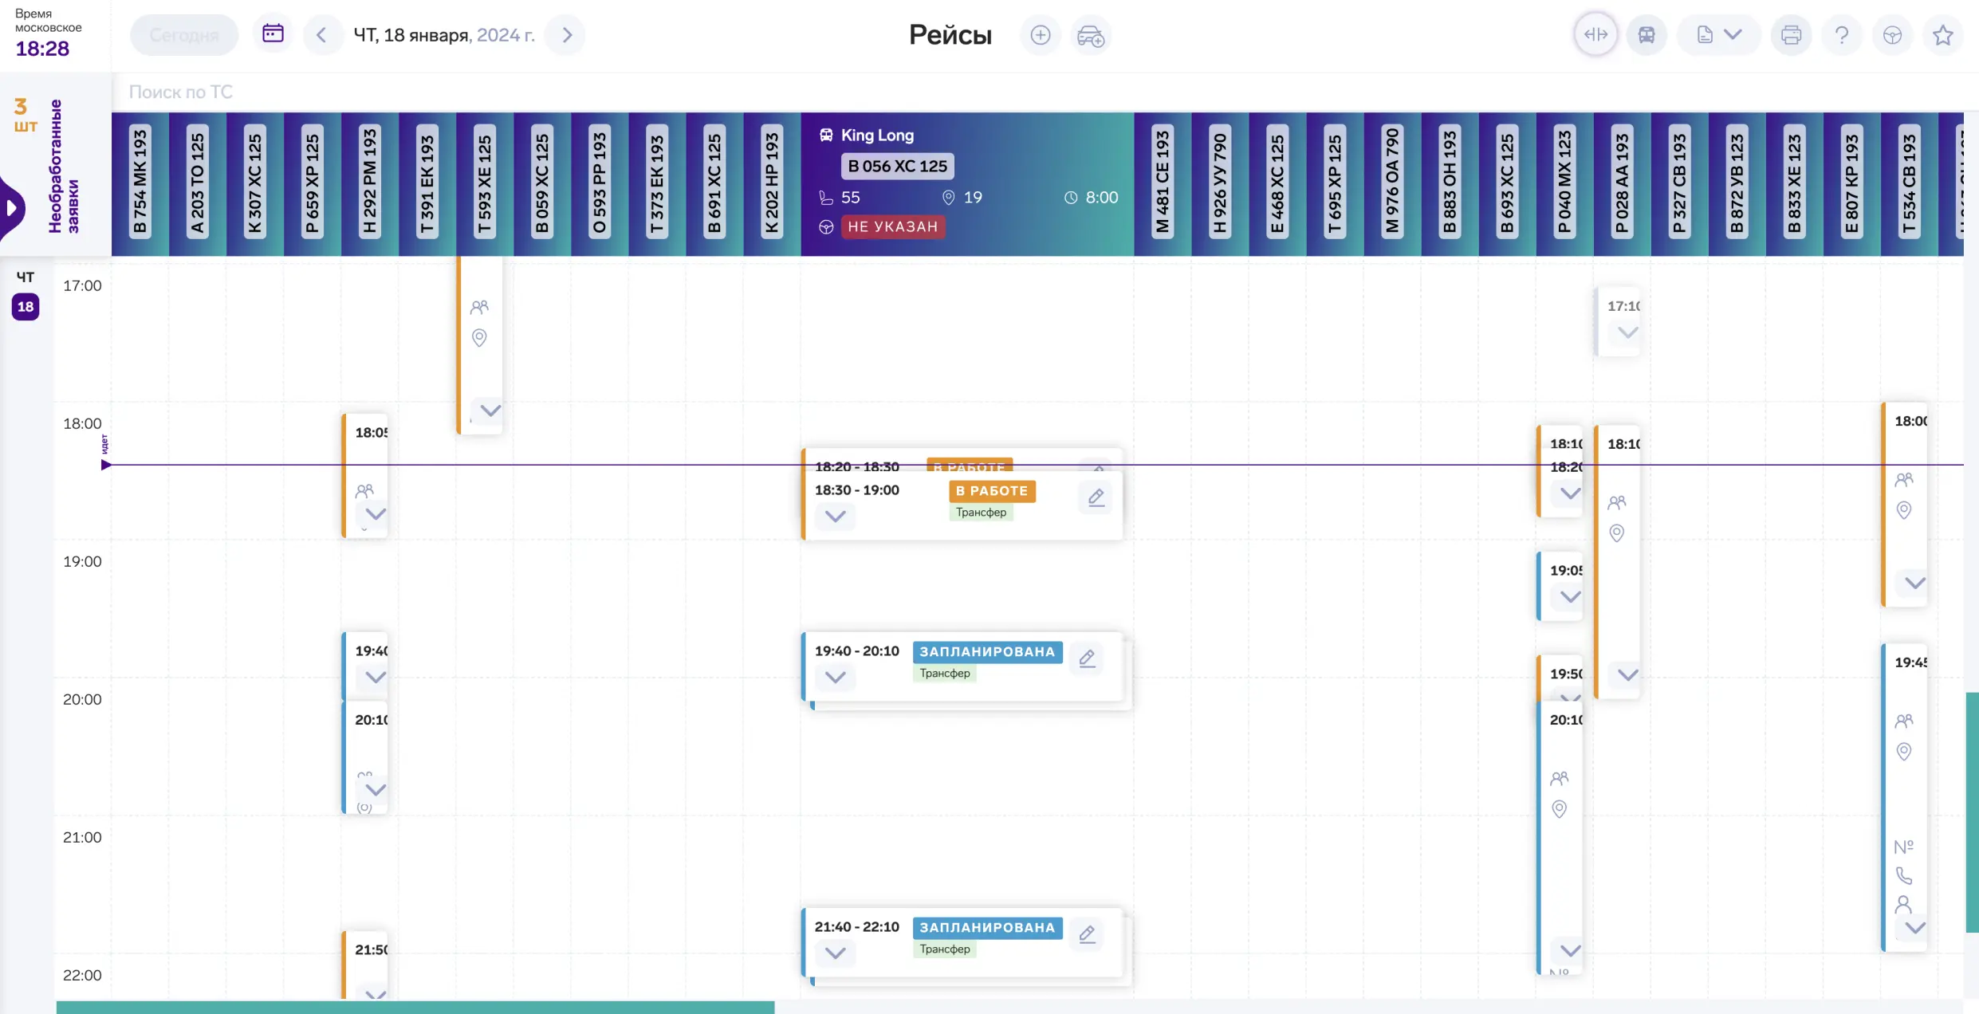
Task: Click person icon in 19:45 trip card
Action: coord(1903,904)
